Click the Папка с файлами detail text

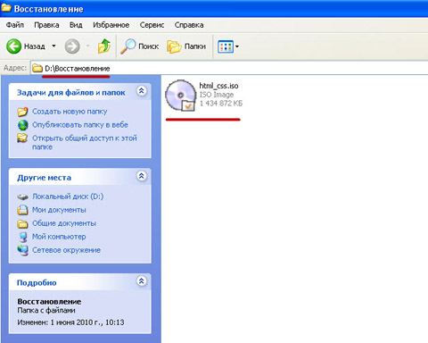pyautogui.click(x=46, y=311)
